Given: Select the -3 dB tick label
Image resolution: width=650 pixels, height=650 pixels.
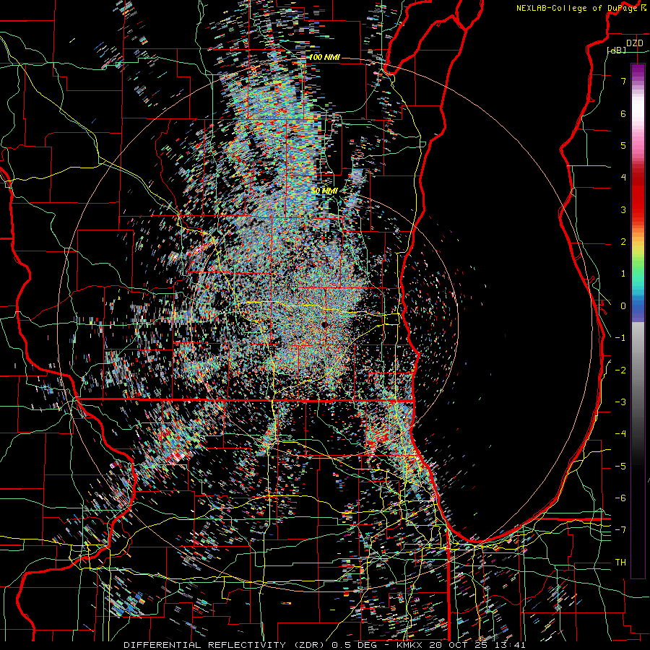Looking at the screenshot, I should point(620,402).
